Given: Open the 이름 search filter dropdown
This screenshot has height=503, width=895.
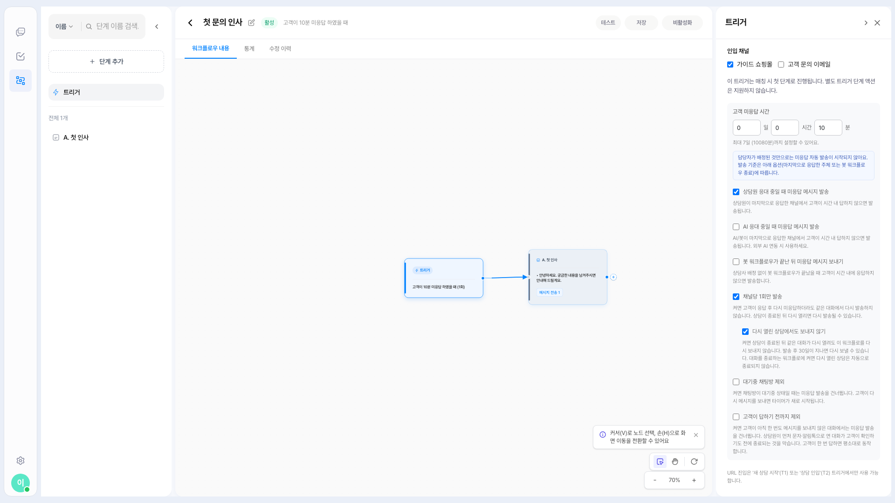Looking at the screenshot, I should click(64, 27).
